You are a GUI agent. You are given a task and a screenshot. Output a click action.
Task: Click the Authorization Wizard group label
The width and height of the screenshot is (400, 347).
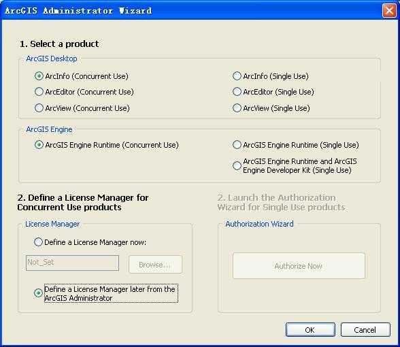coord(259,224)
